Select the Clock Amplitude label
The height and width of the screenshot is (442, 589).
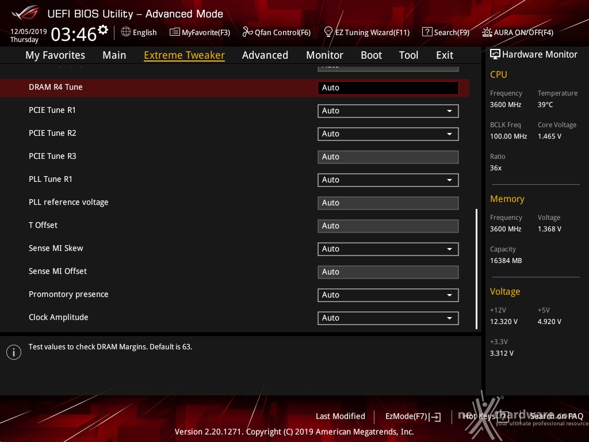pos(59,317)
